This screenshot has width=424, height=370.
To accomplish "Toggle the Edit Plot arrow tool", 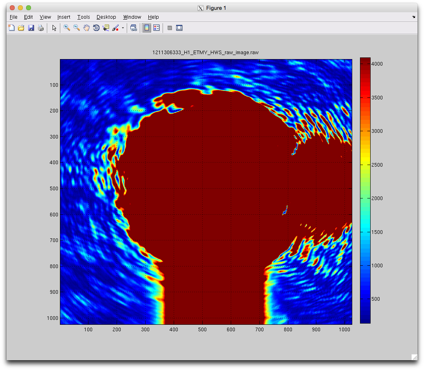I will 54,28.
